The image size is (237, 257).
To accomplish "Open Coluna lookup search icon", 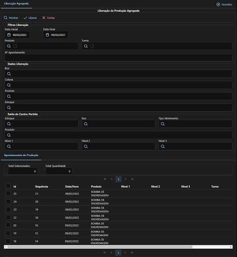I will pyautogui.click(x=9, y=85).
